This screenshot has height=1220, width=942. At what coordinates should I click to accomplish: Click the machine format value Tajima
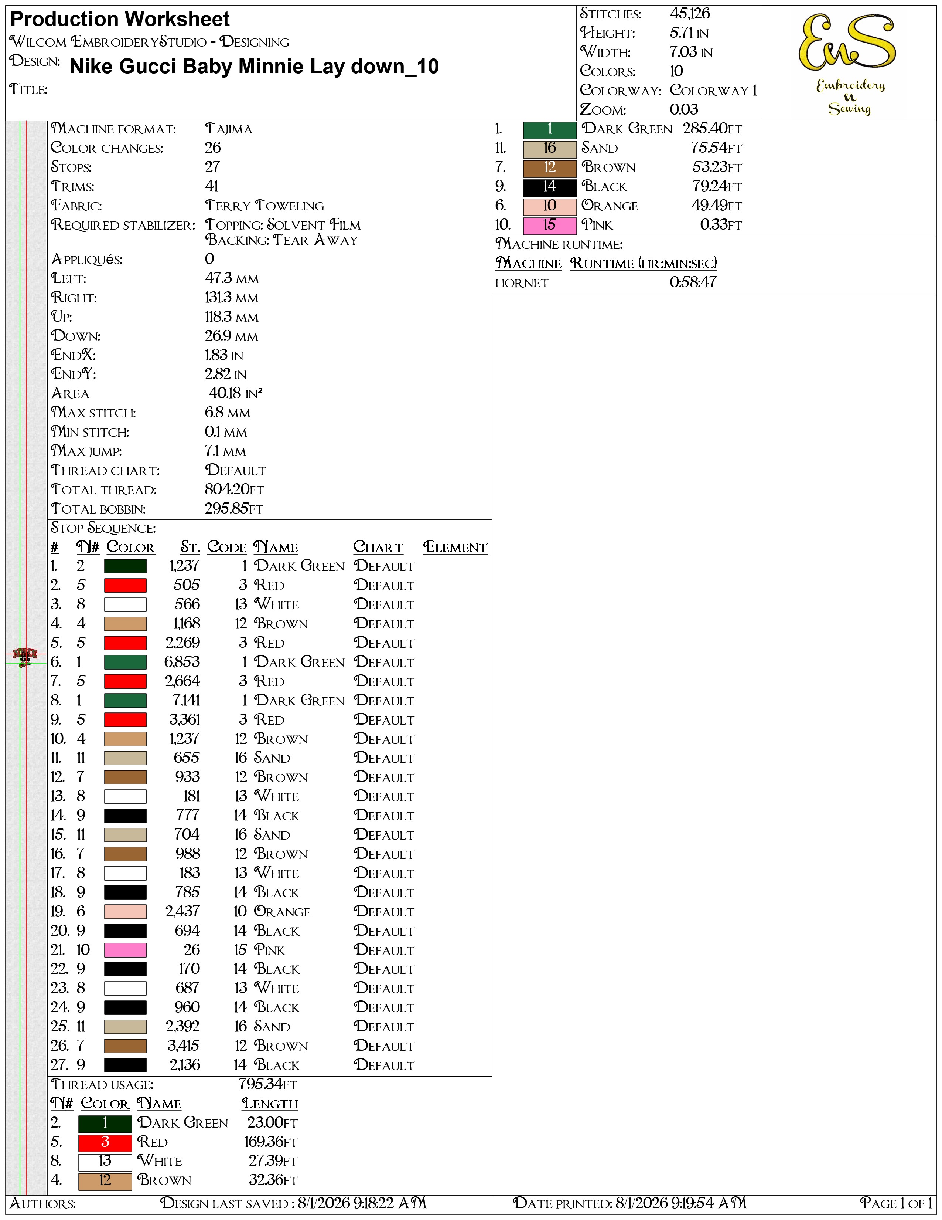pyautogui.click(x=229, y=129)
